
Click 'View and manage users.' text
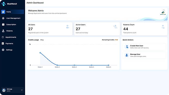(138, 56)
